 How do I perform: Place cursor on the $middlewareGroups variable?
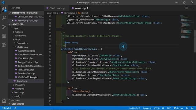pos(85,49)
